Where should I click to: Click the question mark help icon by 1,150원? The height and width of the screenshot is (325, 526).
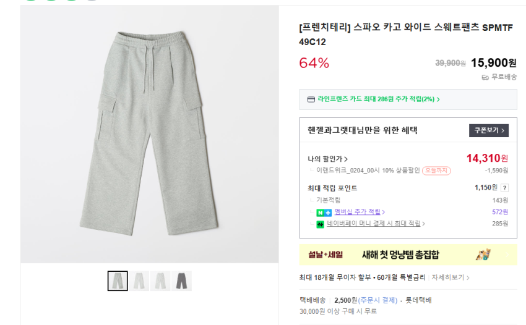pyautogui.click(x=504, y=188)
